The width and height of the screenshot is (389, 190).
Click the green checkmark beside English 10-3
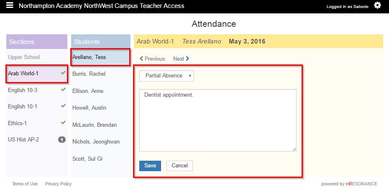click(x=63, y=90)
